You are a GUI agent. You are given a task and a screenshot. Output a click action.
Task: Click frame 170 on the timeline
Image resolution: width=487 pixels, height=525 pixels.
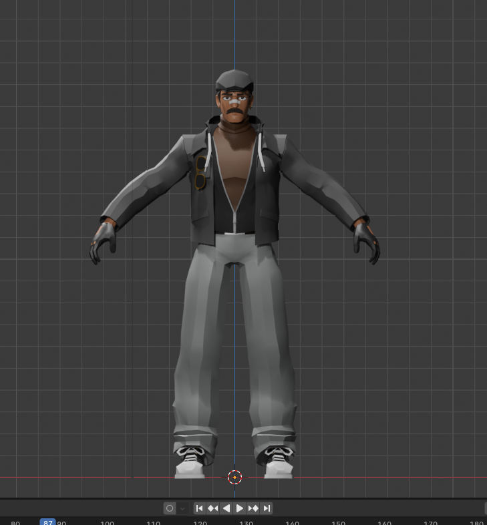click(x=431, y=522)
